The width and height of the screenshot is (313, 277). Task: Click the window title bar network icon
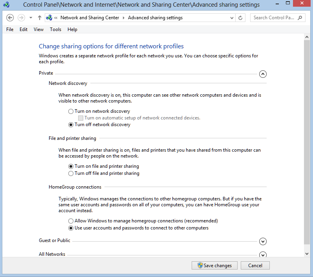point(6,4)
